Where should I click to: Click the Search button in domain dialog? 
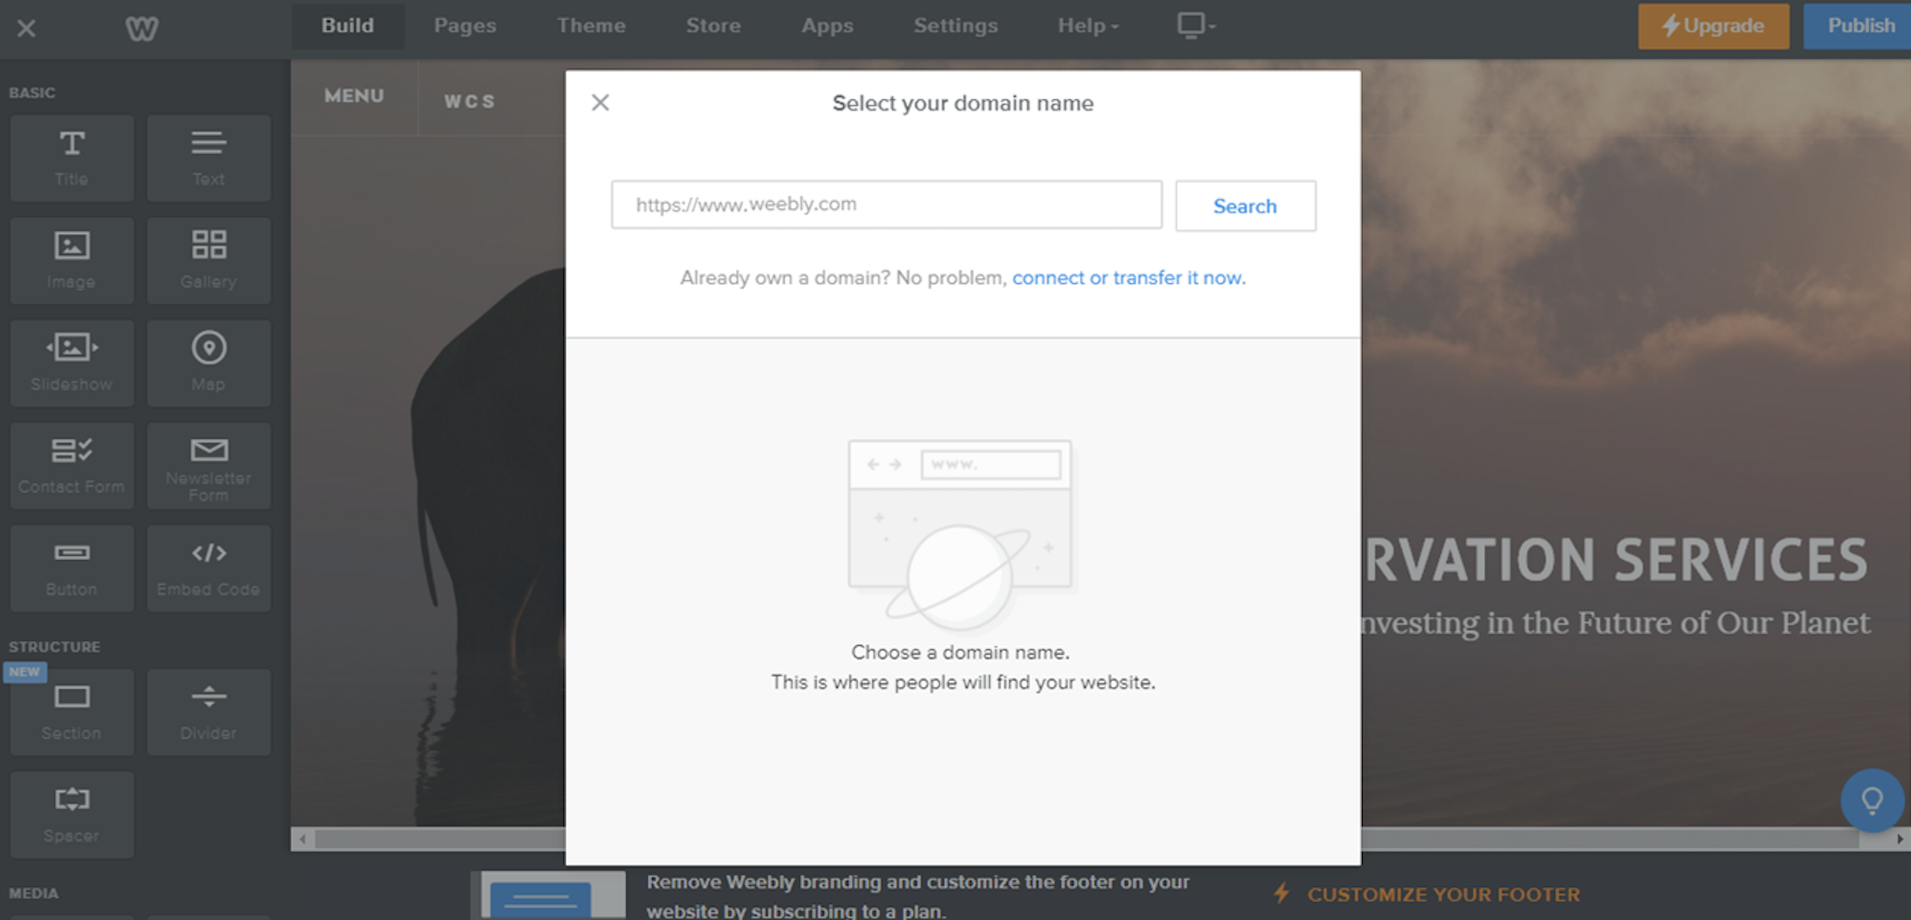(x=1245, y=206)
